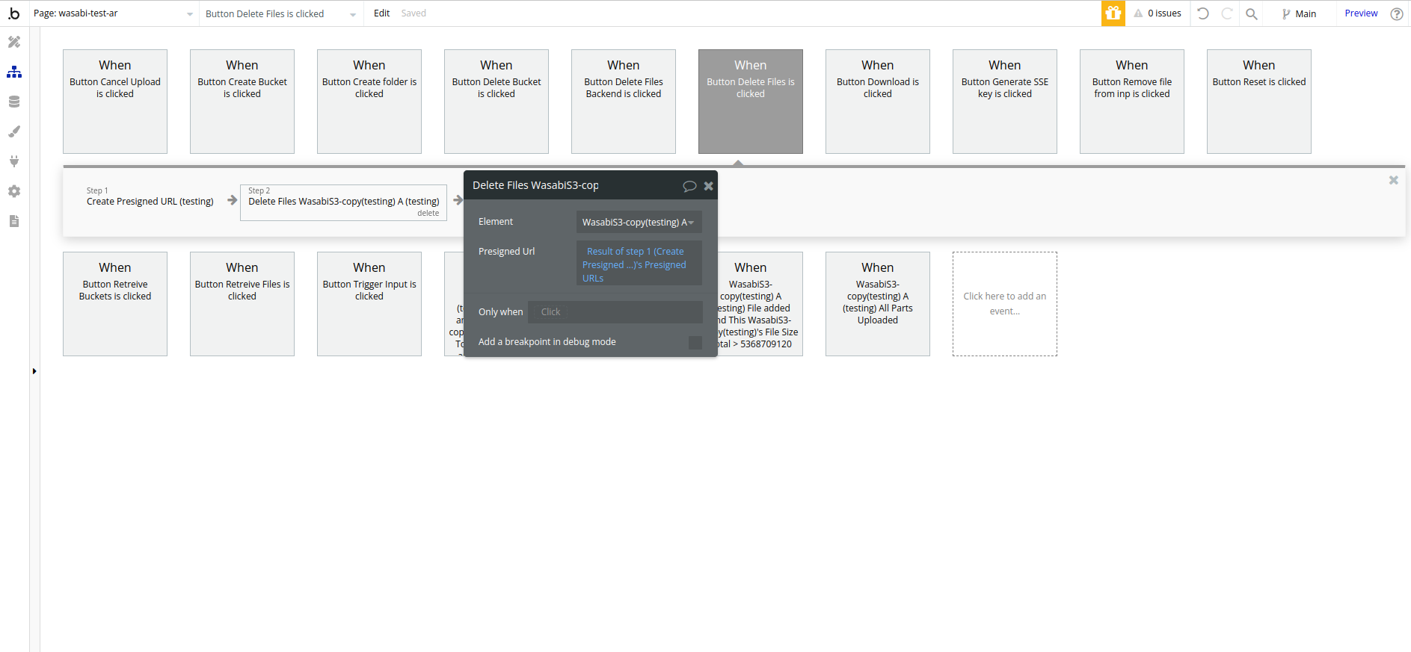Click the search magnifier icon in top bar
The width and height of the screenshot is (1411, 652).
coord(1251,13)
